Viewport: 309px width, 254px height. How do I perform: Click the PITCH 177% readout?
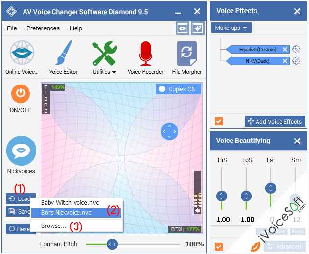pyautogui.click(x=184, y=229)
